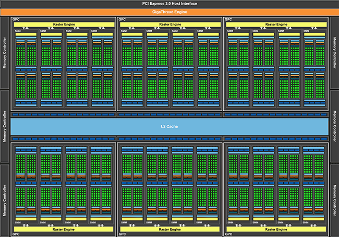Select the first SMM label in the top-left GPC
This screenshot has width=339, height=237.
(17, 31)
